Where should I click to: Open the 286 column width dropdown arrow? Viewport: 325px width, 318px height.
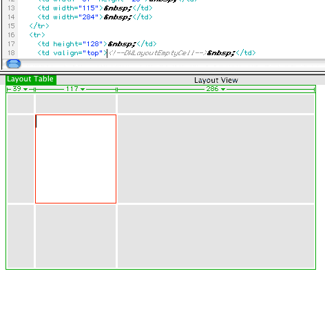point(223,89)
